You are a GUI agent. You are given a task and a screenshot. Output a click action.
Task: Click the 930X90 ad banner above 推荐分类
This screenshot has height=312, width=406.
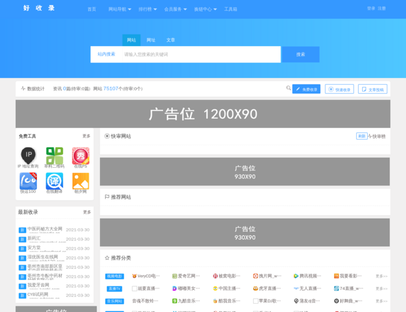245,232
